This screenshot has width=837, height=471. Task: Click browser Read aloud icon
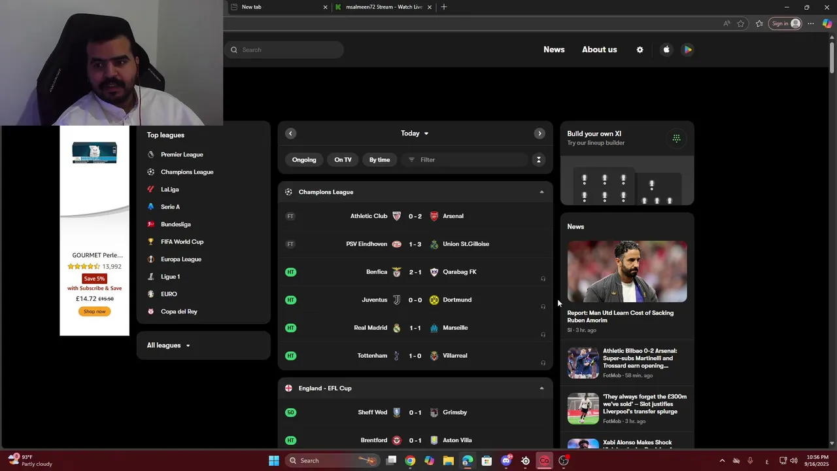726,24
